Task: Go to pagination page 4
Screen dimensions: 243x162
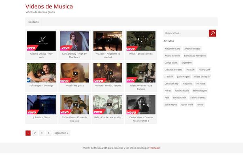Action: tap(48, 133)
